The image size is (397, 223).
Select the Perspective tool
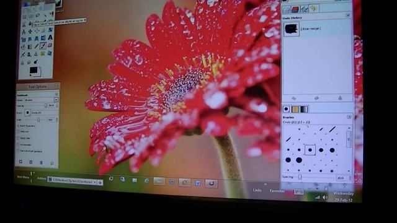point(37,38)
